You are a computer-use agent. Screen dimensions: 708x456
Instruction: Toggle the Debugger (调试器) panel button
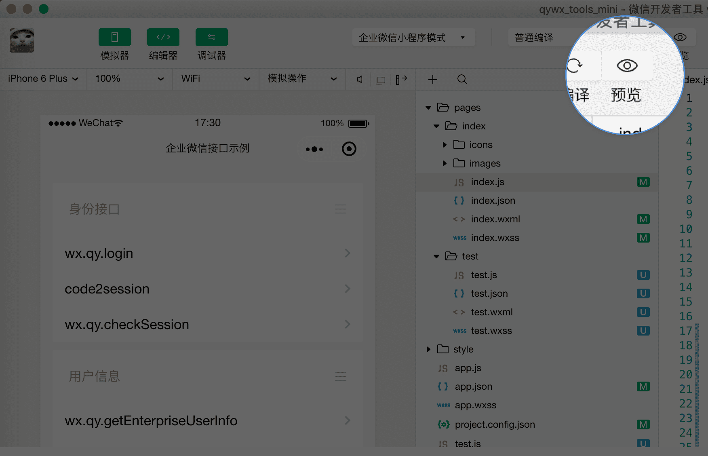(x=211, y=37)
